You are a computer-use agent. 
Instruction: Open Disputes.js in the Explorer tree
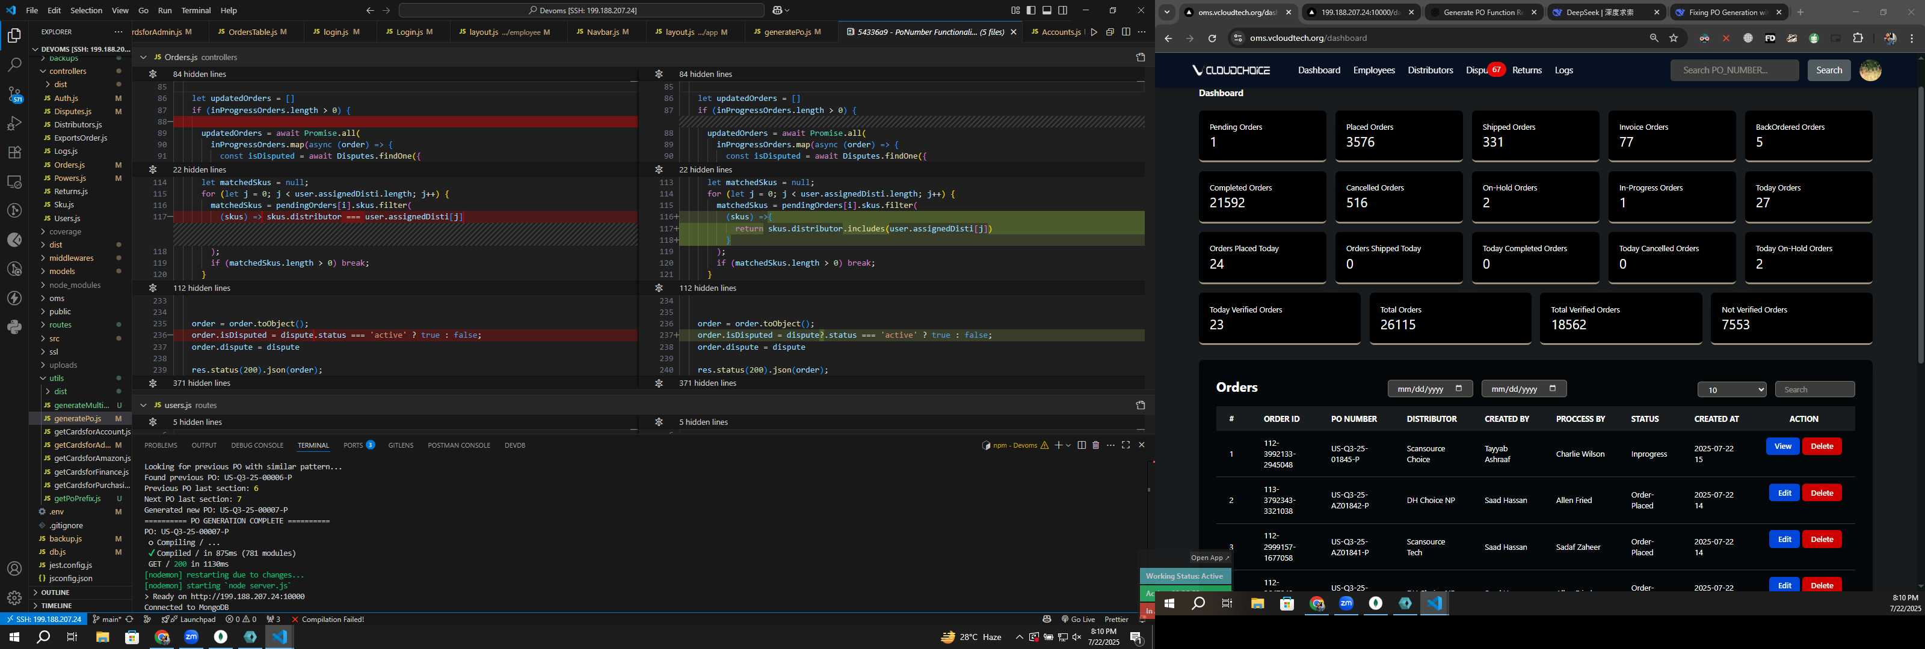(x=72, y=111)
